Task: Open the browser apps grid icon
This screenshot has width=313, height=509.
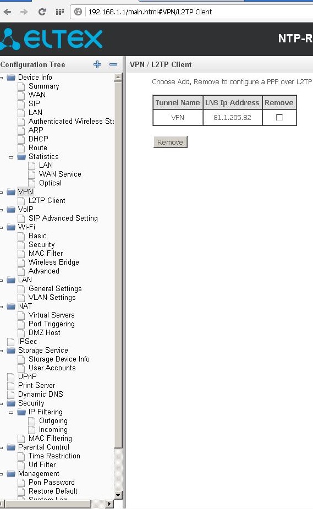Action: pos(59,12)
